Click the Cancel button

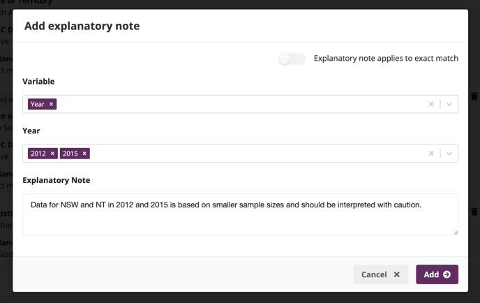pyautogui.click(x=380, y=274)
